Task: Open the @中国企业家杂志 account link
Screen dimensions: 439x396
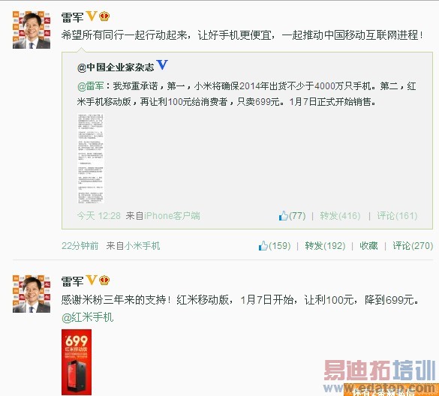Action: 116,67
